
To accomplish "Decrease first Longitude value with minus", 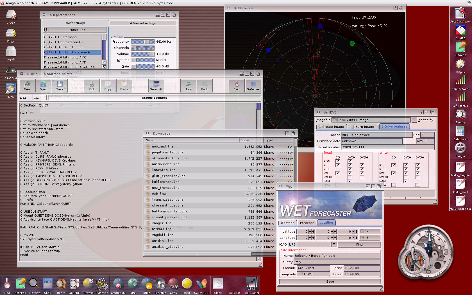I will (310, 238).
